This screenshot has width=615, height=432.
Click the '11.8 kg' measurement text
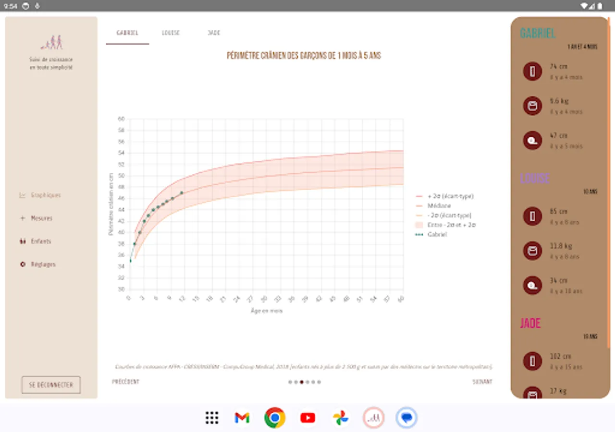[x=561, y=246]
